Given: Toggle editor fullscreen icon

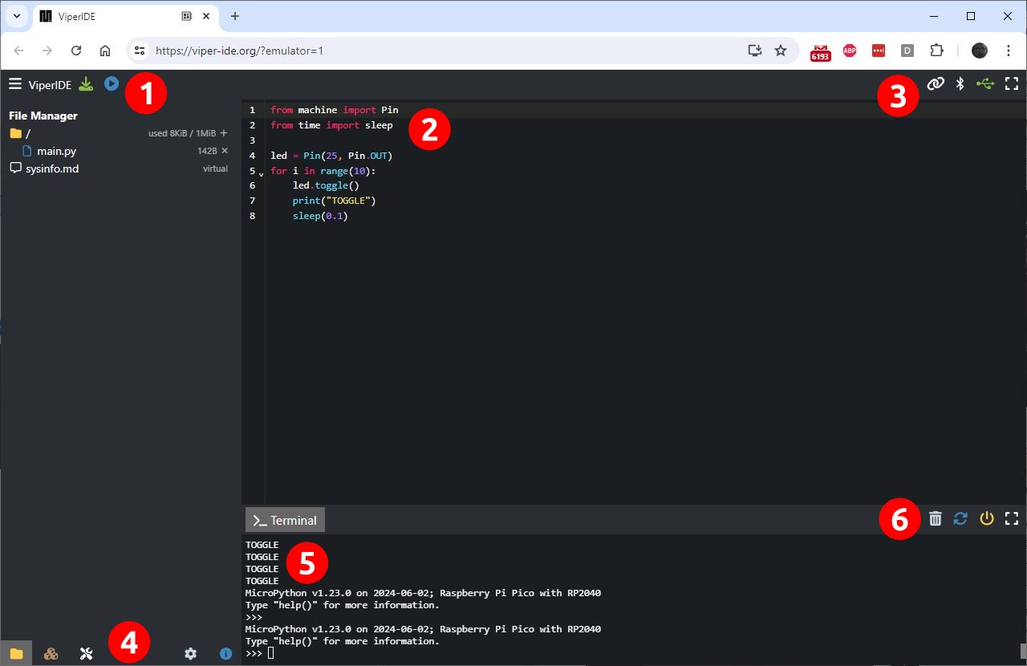Looking at the screenshot, I should (x=1012, y=83).
